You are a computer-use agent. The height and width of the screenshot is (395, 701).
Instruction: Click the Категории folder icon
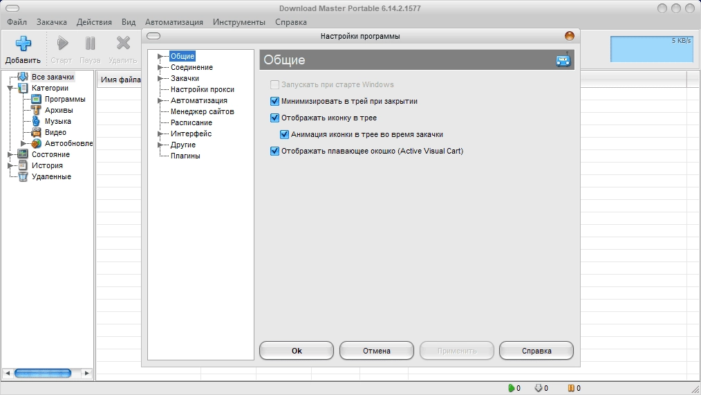(23, 88)
